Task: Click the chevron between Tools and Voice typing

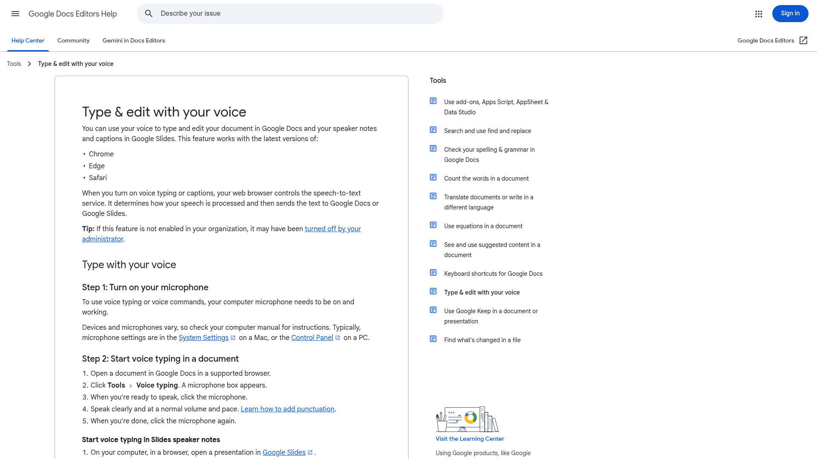Action: point(131,386)
